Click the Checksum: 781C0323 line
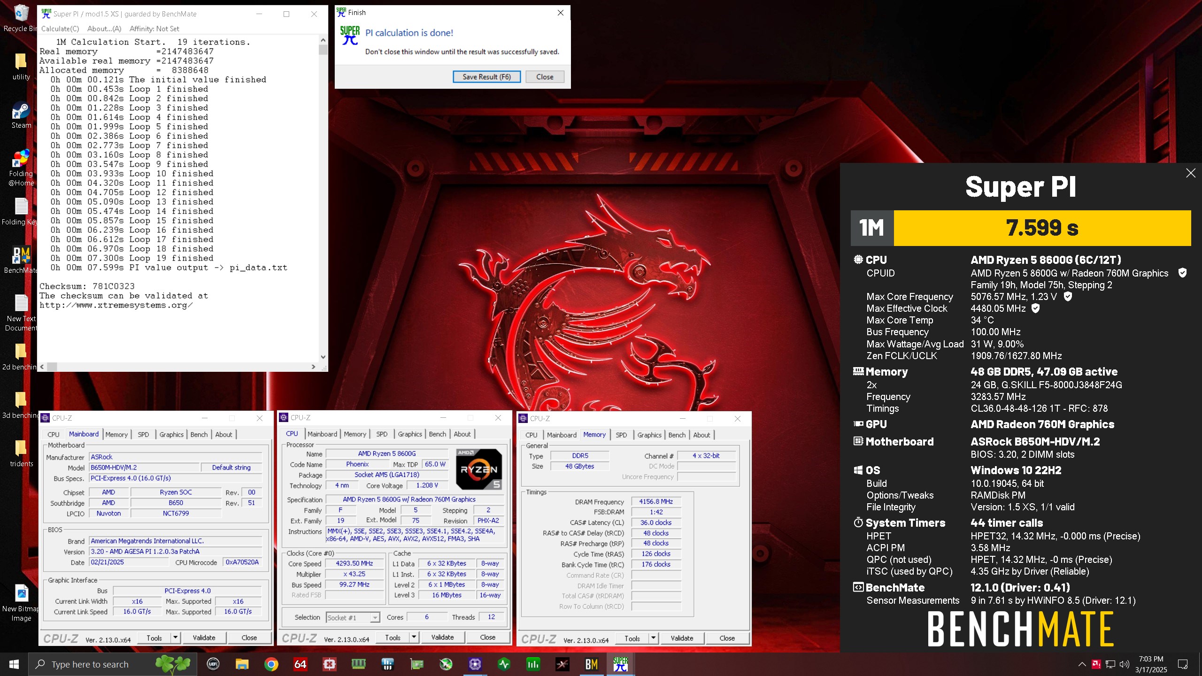This screenshot has height=676, width=1202. point(87,286)
